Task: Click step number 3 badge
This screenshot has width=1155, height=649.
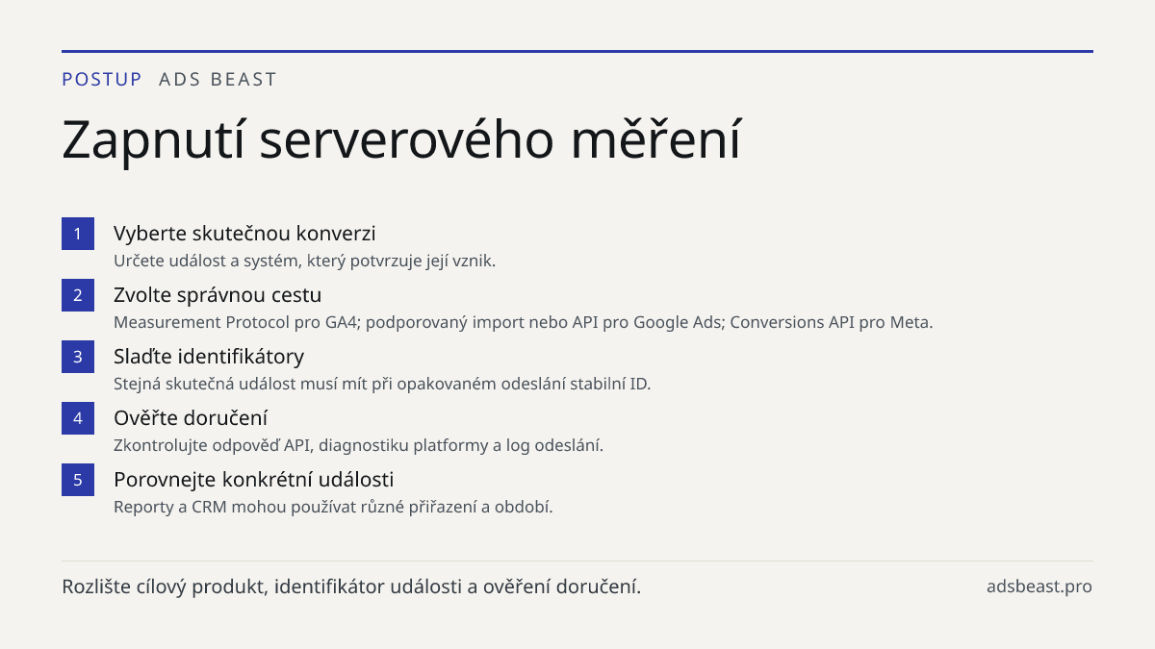Action: 78,357
